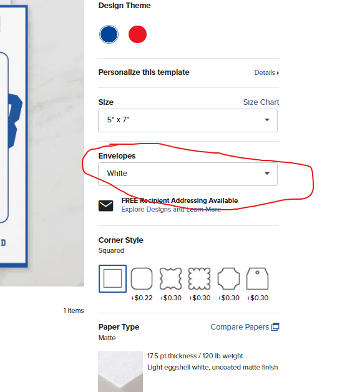Expand Details for personalizing template

point(266,72)
